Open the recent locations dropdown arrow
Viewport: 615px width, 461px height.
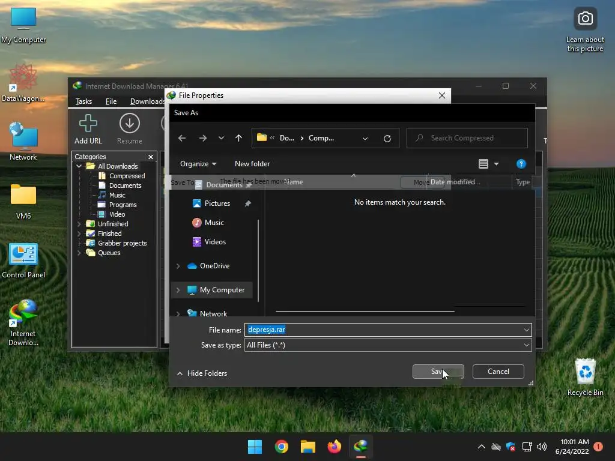(x=221, y=138)
